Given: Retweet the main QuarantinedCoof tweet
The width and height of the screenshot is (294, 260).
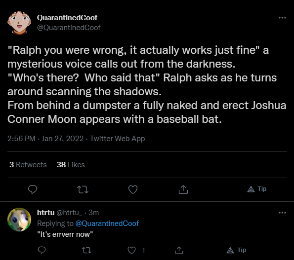Looking at the screenshot, I should coord(83,189).
